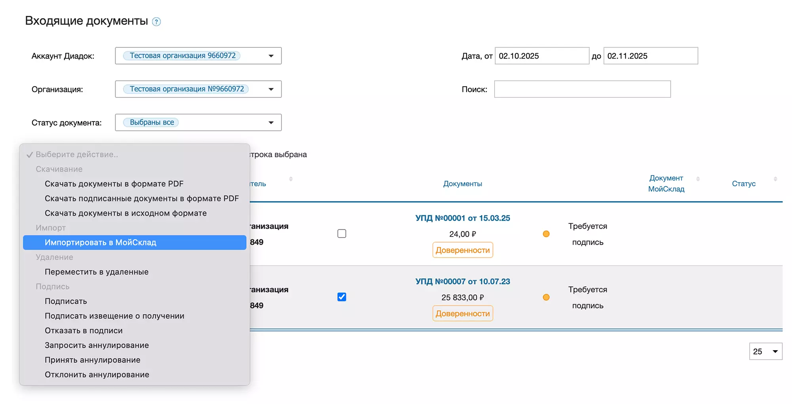Open document link УПД №00007 от 10.07.23

pos(463,282)
